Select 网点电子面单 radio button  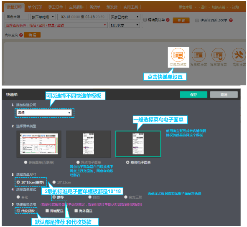tap(78, 162)
